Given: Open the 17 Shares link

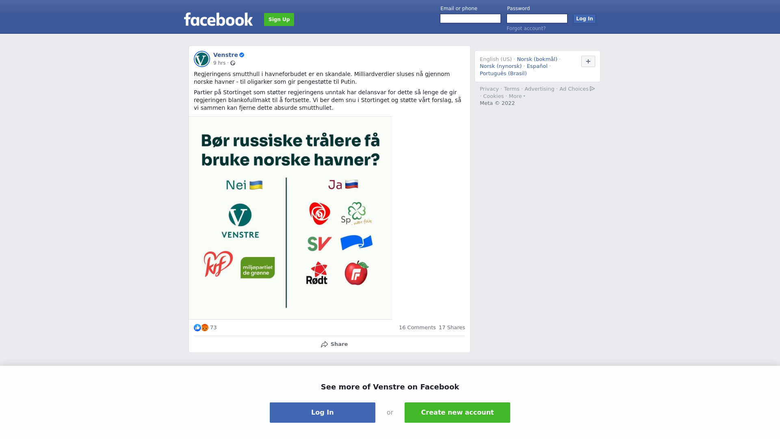Looking at the screenshot, I should [x=452, y=328].
